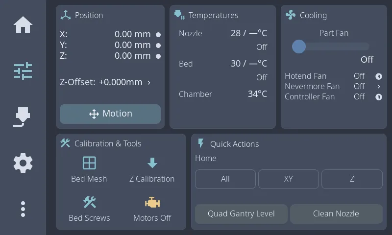Click the Calibration & Tools wrench icon
The height and width of the screenshot is (235, 392).
click(65, 143)
